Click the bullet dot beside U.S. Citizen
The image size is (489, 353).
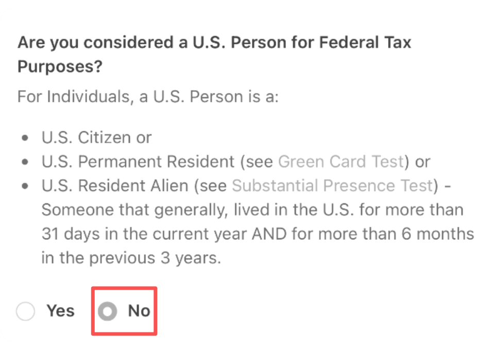pyautogui.click(x=25, y=138)
